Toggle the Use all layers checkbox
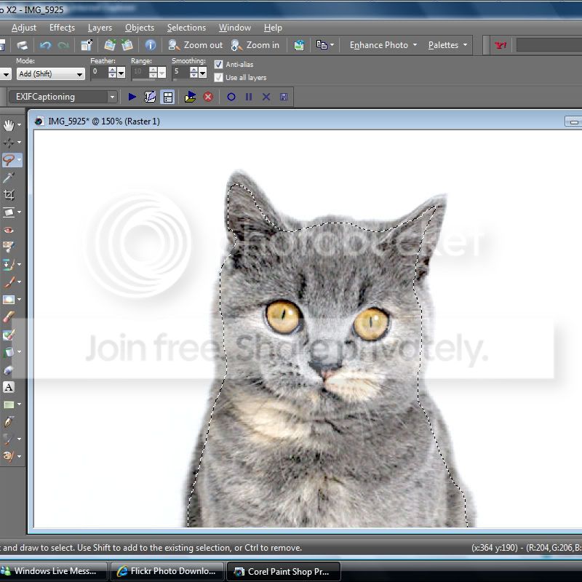The width and height of the screenshot is (582, 582). pyautogui.click(x=219, y=77)
